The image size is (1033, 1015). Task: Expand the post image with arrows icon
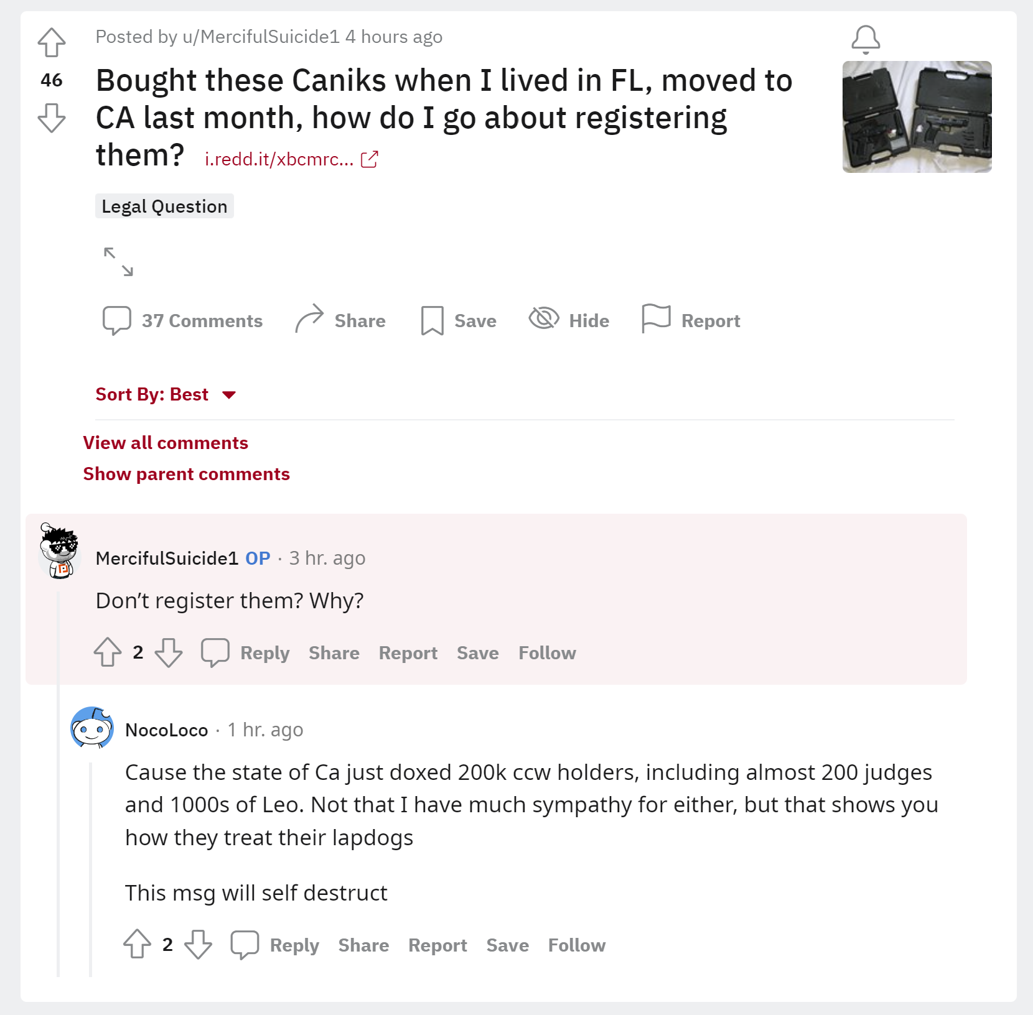pos(118,261)
